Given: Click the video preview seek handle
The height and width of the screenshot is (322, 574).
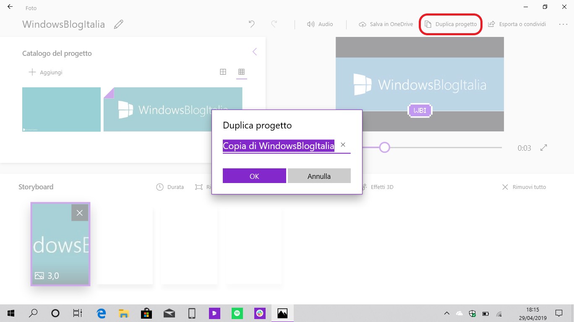Looking at the screenshot, I should 384,147.
